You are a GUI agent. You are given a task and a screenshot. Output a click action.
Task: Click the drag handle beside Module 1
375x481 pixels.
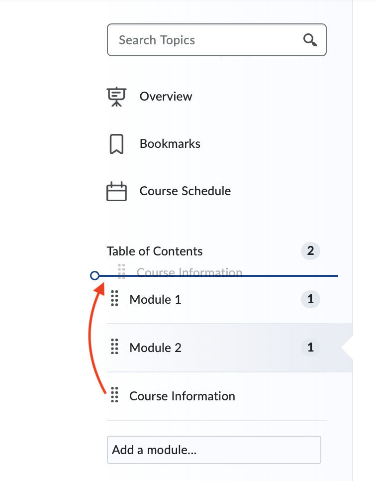point(114,299)
